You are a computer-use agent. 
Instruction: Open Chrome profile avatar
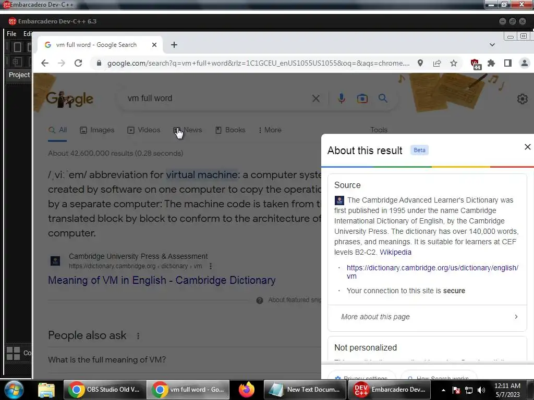[525, 63]
